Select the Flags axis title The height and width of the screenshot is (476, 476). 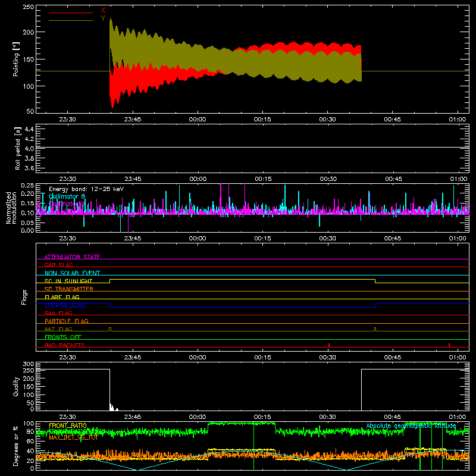[24, 297]
